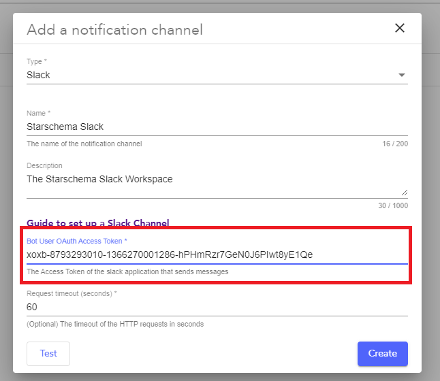Image resolution: width=440 pixels, height=381 pixels.
Task: Click the Bot User OAuth Access Token label
Action: point(76,241)
